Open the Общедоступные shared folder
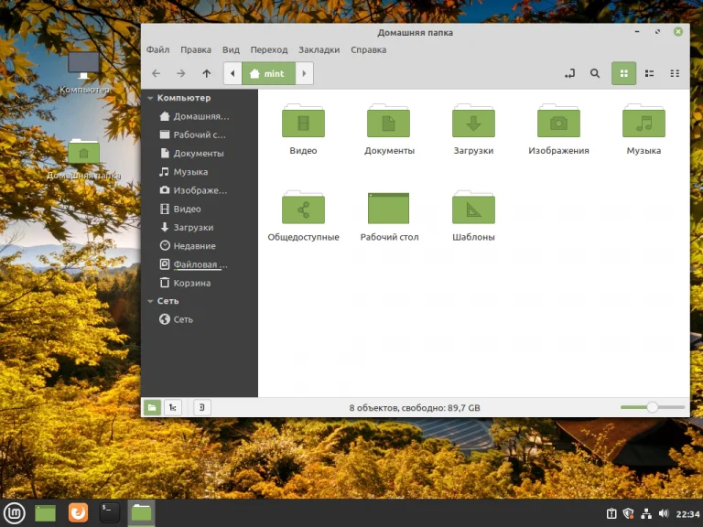703x527 pixels. [x=303, y=209]
